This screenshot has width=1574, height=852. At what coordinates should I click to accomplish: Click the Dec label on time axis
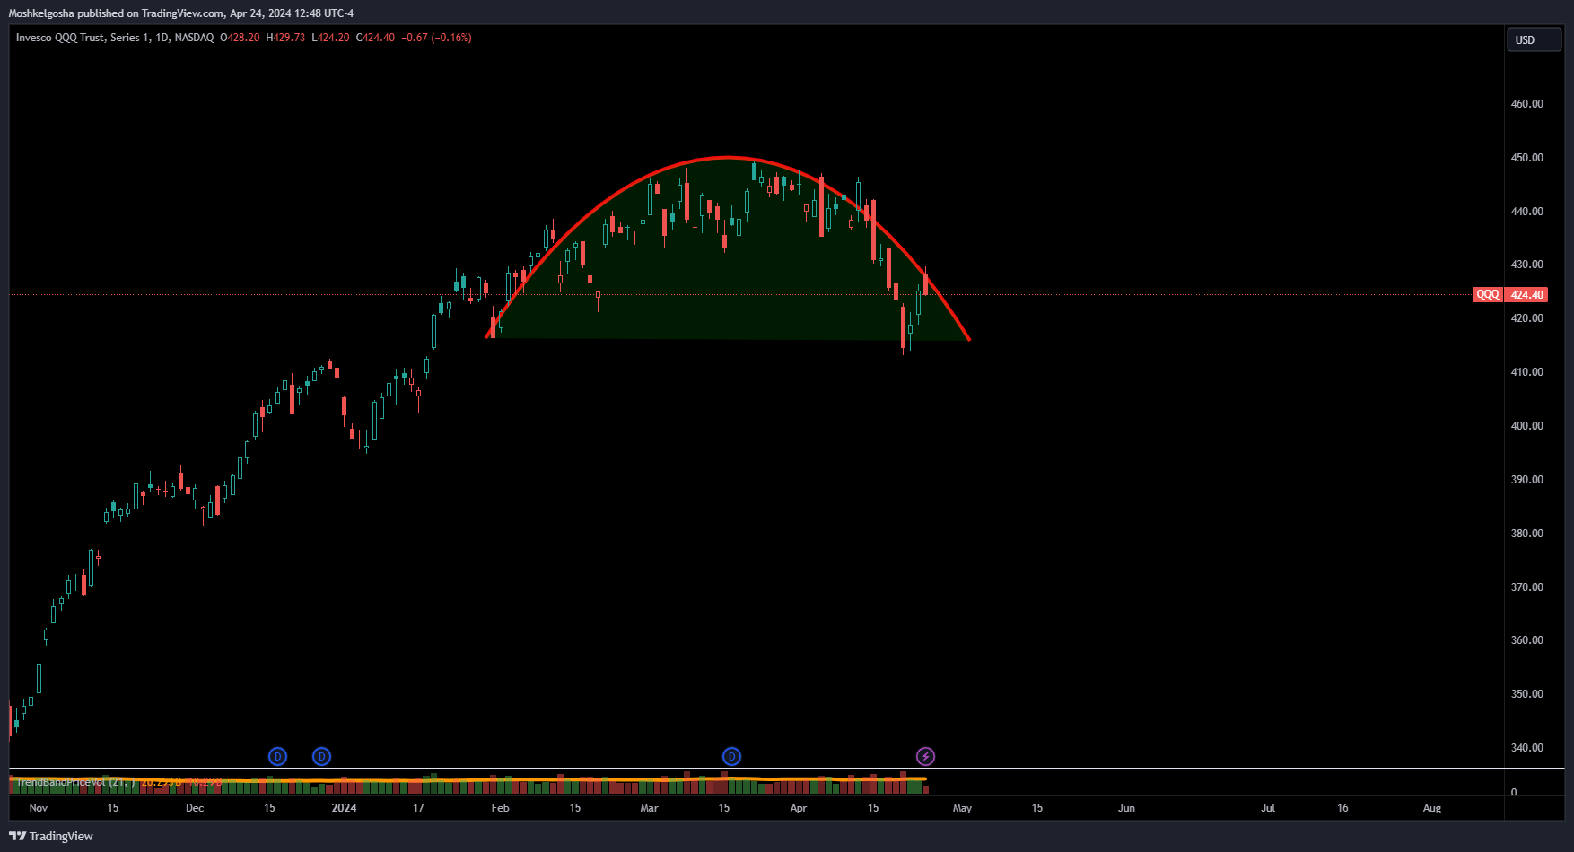195,808
